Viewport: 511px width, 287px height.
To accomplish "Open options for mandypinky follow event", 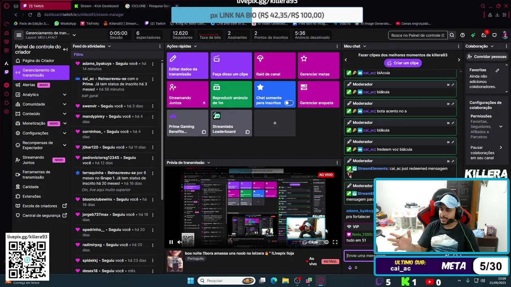I will [x=153, y=116].
